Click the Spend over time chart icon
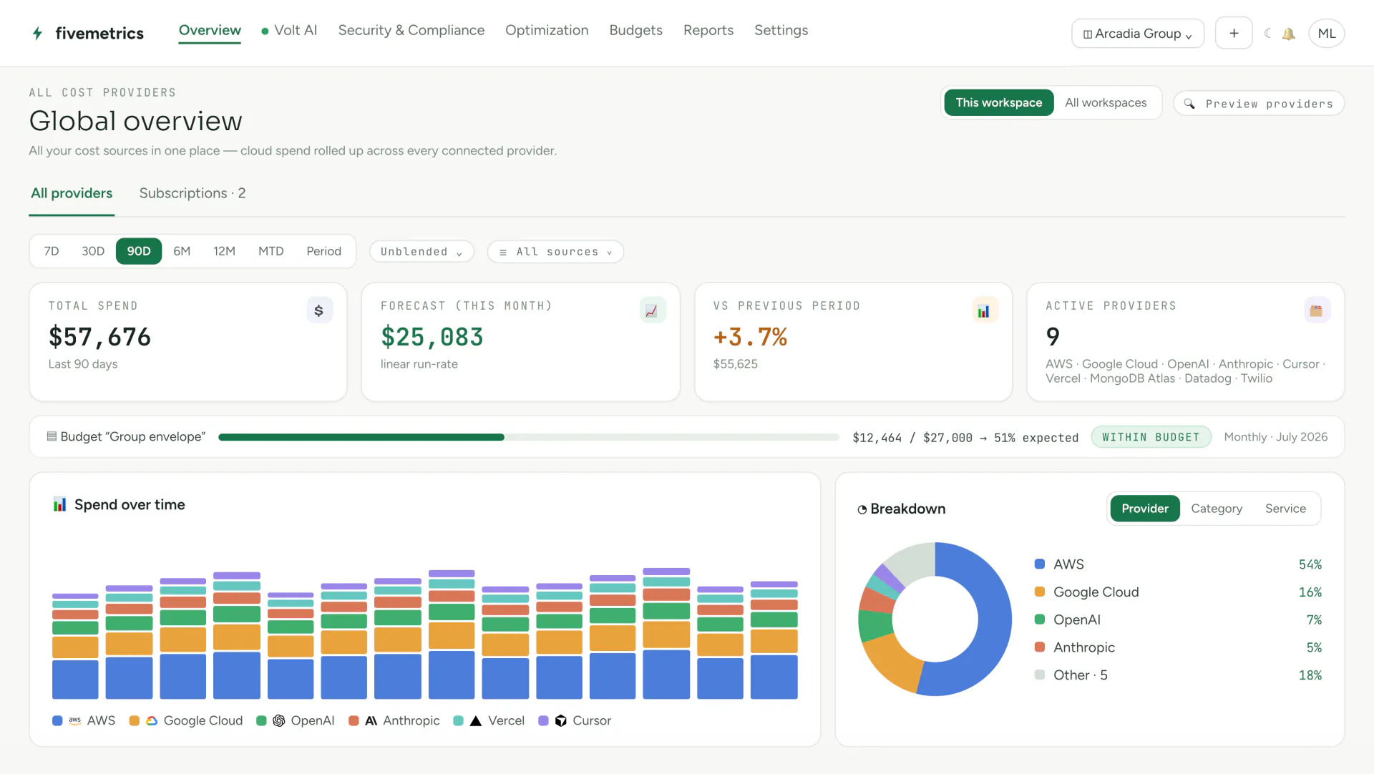This screenshot has height=774, width=1374. coord(59,504)
